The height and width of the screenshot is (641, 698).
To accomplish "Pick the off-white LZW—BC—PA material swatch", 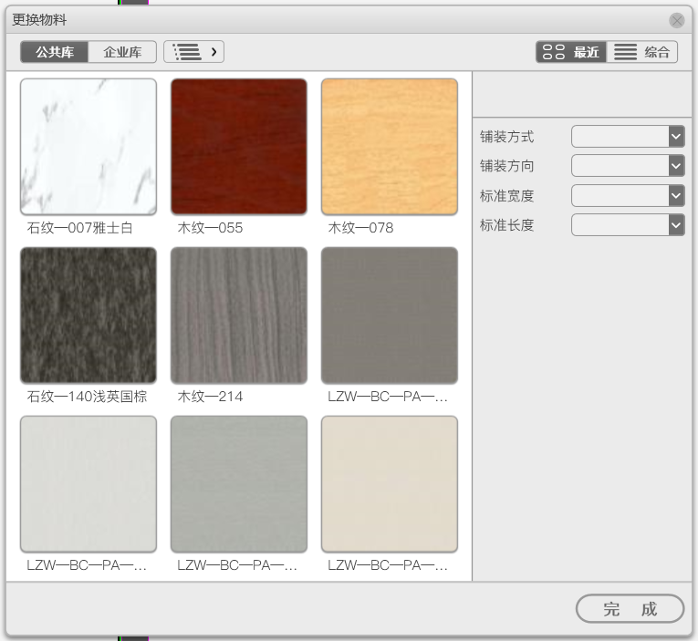I will point(89,484).
